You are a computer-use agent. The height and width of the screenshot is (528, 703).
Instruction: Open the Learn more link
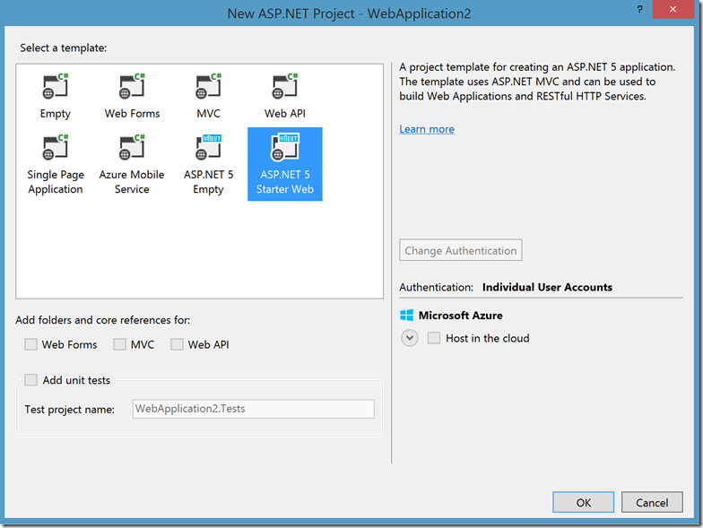[x=427, y=129]
